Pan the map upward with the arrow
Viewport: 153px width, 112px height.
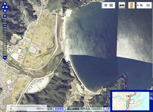(5, 4)
